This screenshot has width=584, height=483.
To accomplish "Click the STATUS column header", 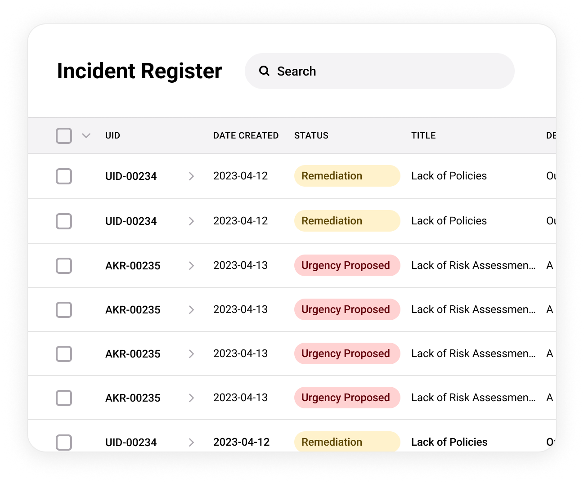I will 311,135.
